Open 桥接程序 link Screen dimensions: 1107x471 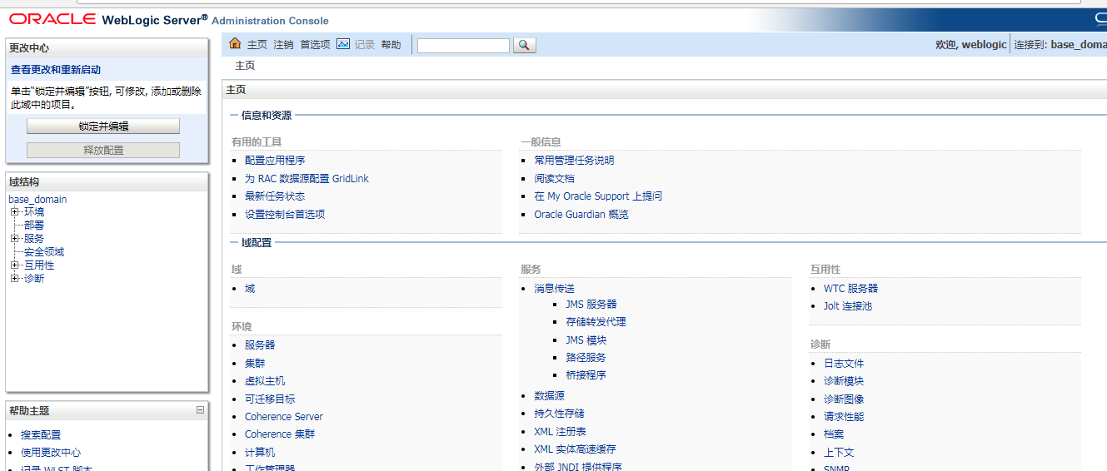[x=586, y=375]
